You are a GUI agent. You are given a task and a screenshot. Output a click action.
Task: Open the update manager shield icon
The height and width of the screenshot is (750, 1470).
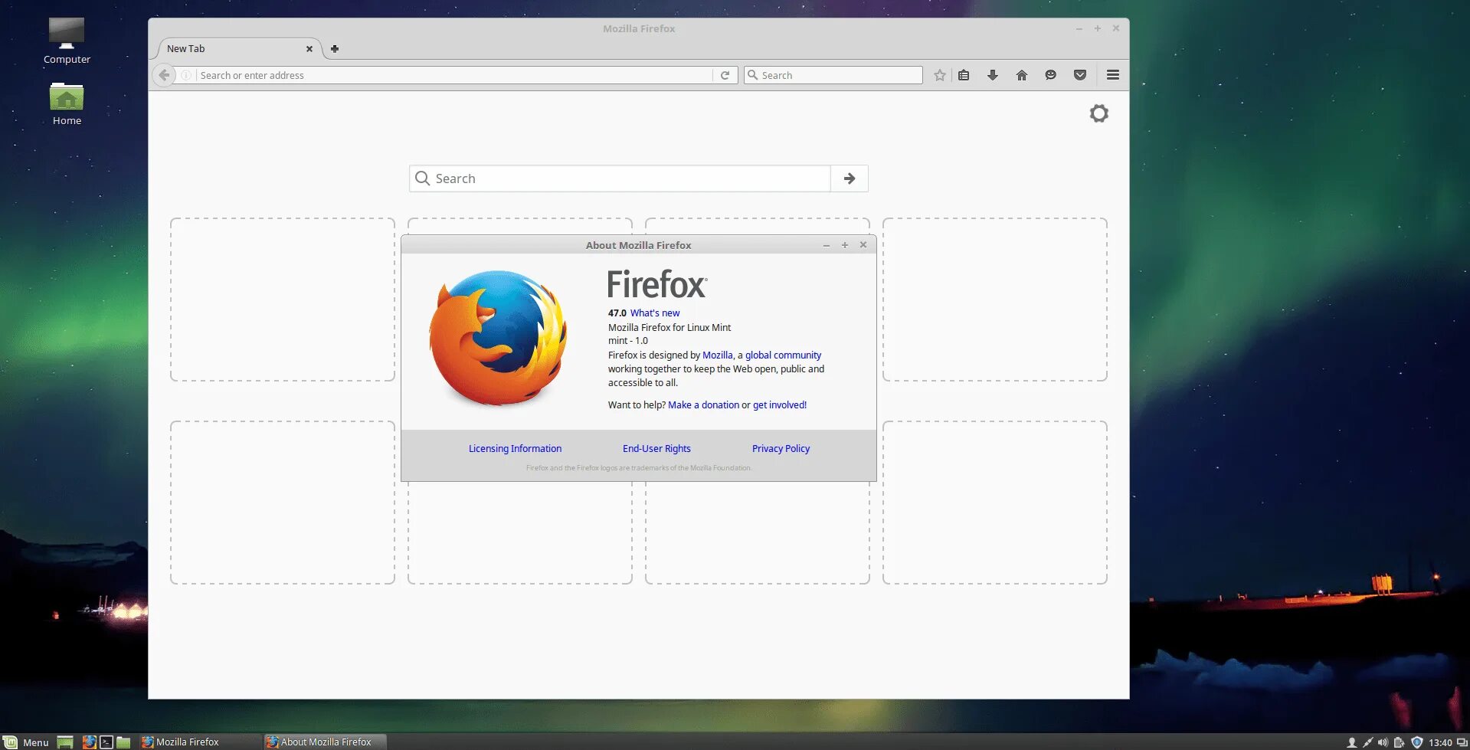click(1416, 742)
